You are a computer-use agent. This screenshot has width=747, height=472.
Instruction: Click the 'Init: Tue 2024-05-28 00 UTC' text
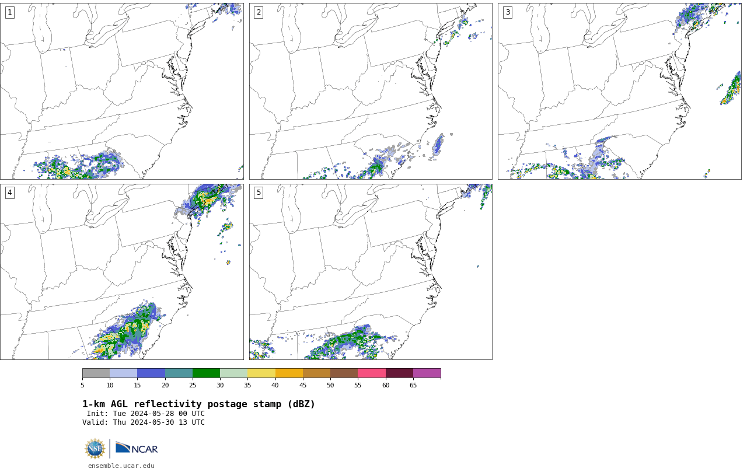[x=146, y=414]
